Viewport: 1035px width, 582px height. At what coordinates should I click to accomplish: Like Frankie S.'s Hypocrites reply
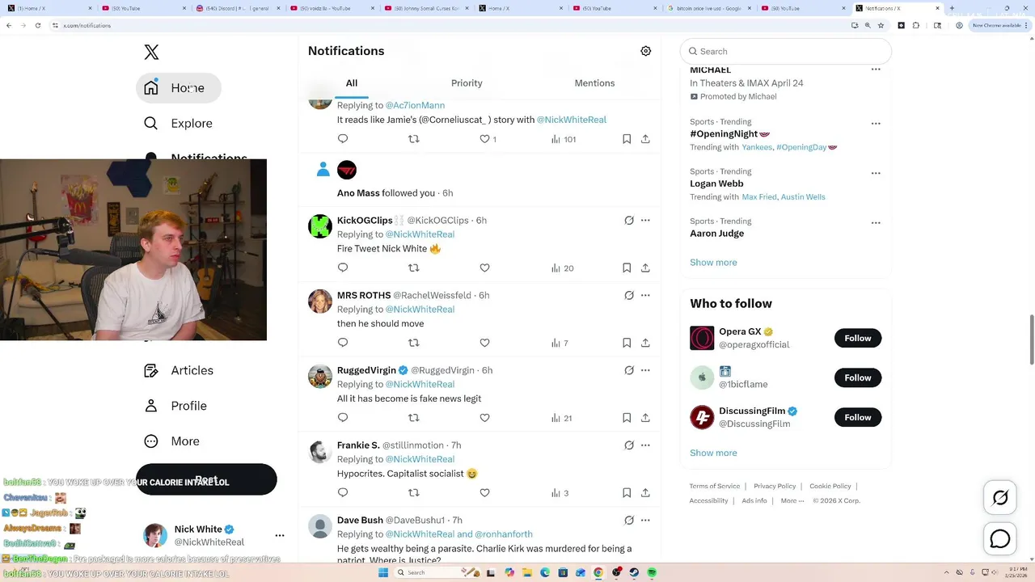(484, 492)
